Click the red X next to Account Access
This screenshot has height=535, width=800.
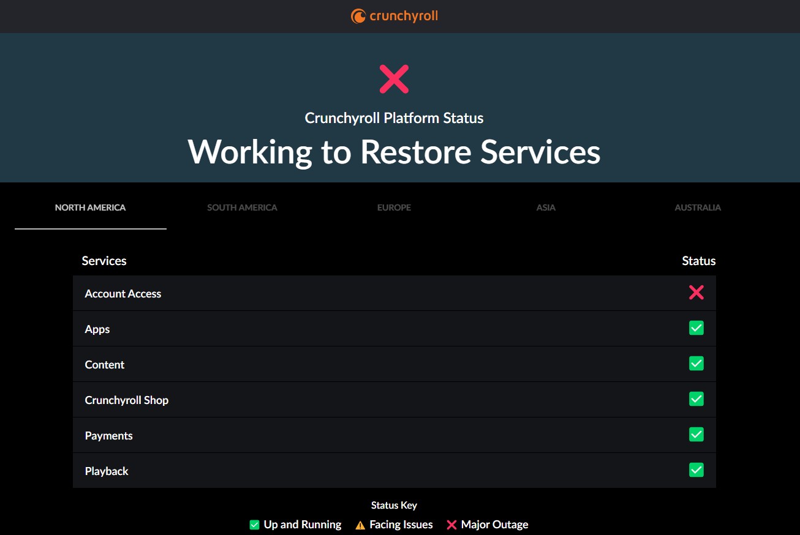click(696, 293)
